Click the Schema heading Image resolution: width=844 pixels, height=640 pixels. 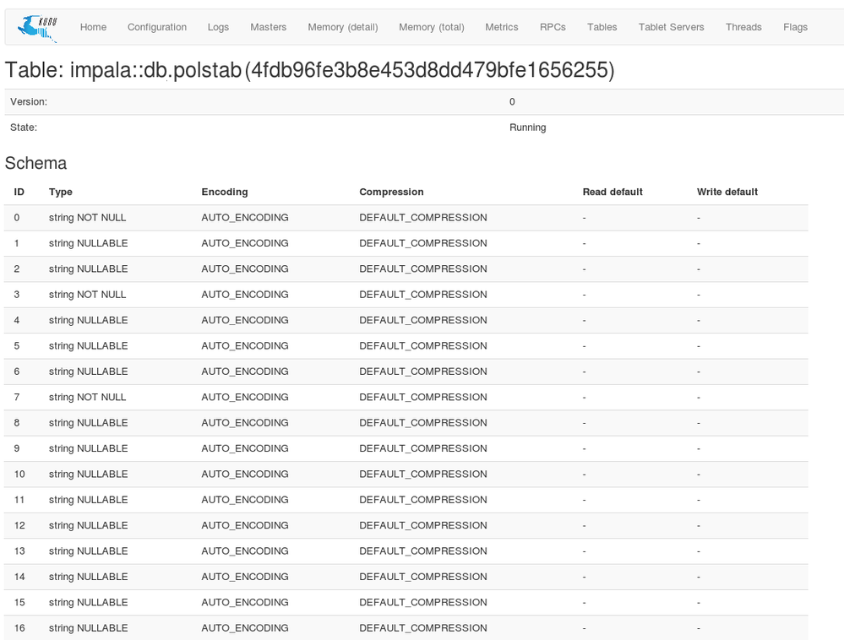coord(35,163)
